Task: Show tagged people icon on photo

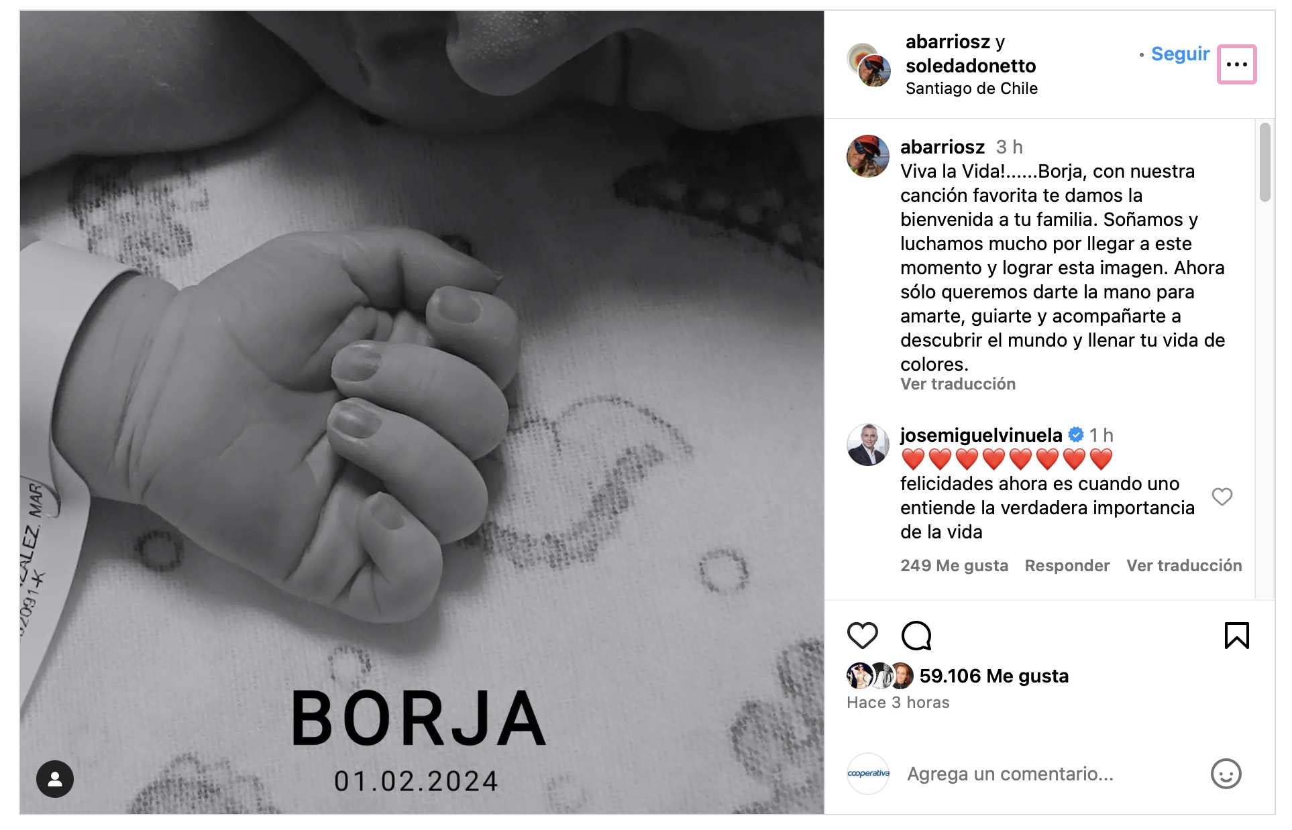Action: pyautogui.click(x=55, y=778)
